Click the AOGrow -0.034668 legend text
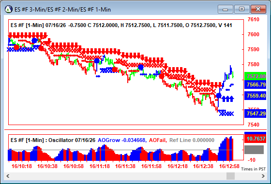 122,140
